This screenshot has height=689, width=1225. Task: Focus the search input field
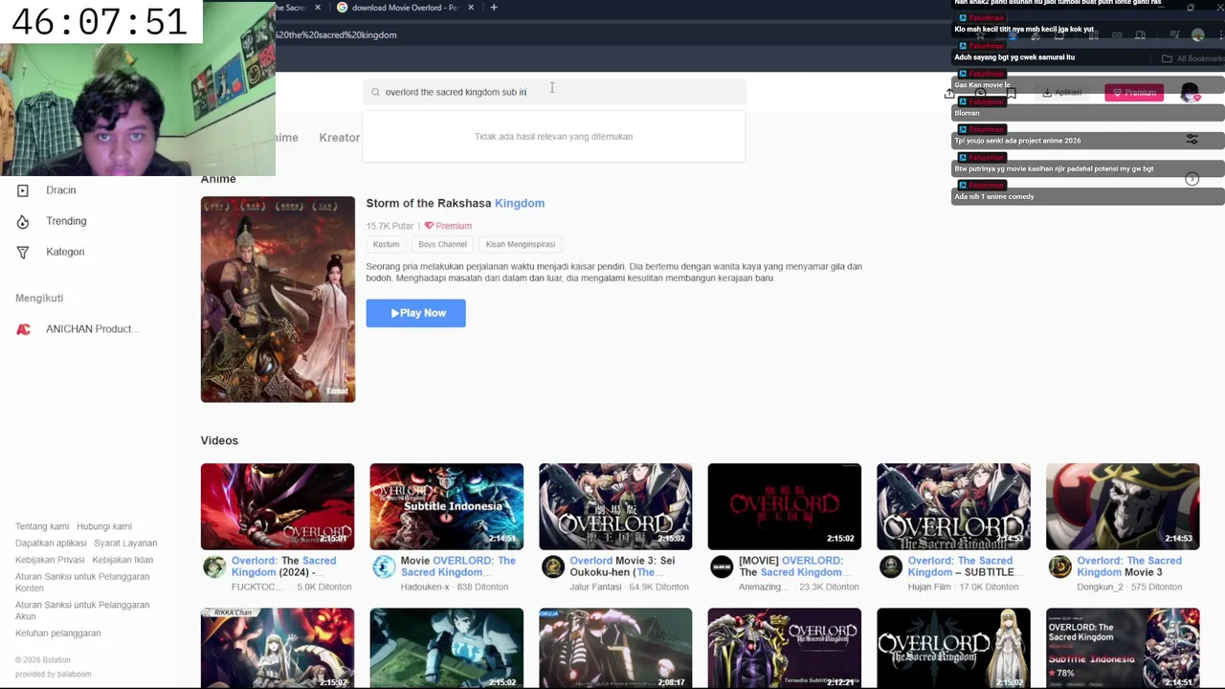click(x=553, y=92)
